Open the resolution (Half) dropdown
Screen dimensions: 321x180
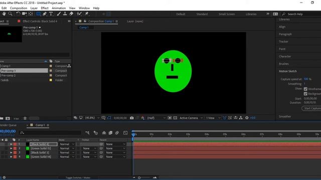point(156,118)
